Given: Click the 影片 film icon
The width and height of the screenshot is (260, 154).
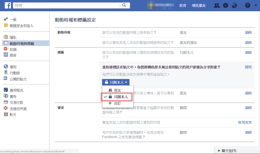Looking at the screenshot, I should pyautogui.click(x=6, y=114).
